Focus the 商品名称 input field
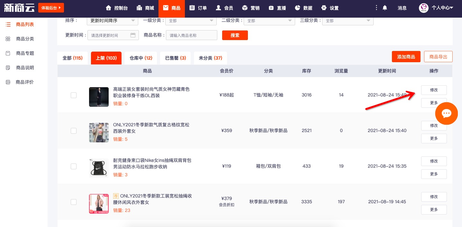 point(192,35)
